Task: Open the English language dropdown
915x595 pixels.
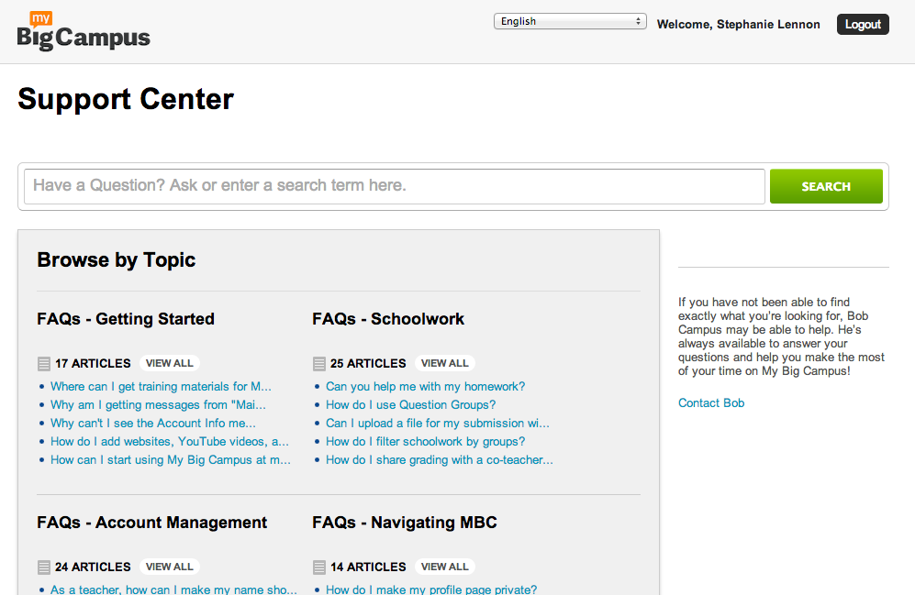Action: click(x=570, y=22)
